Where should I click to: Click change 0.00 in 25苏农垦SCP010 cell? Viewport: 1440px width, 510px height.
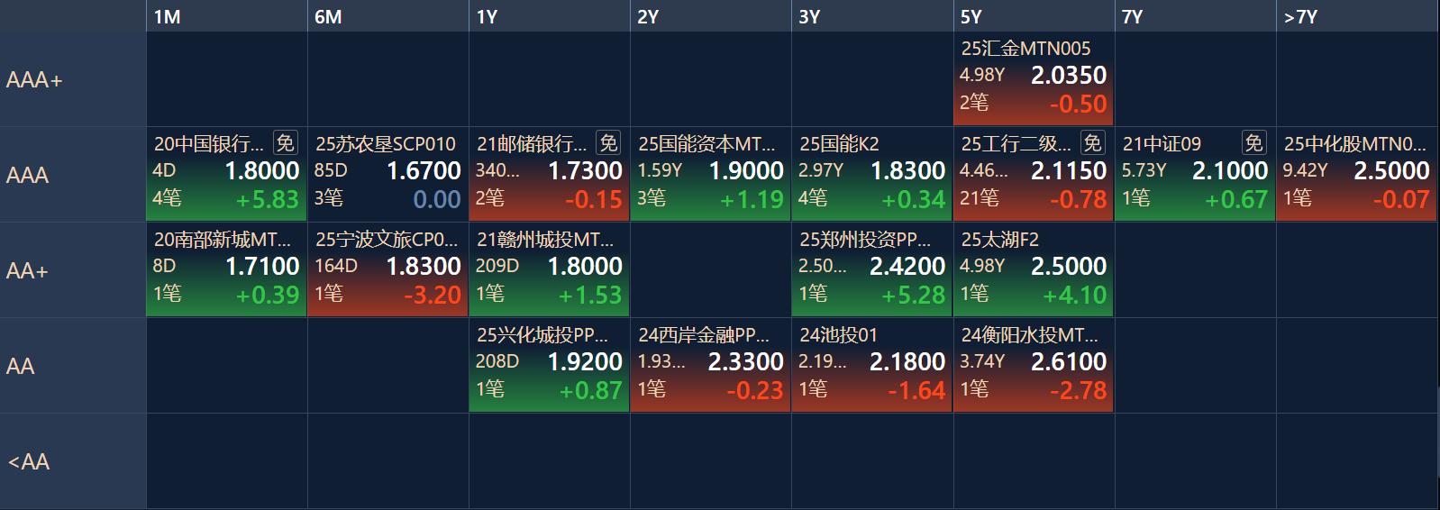click(x=437, y=200)
